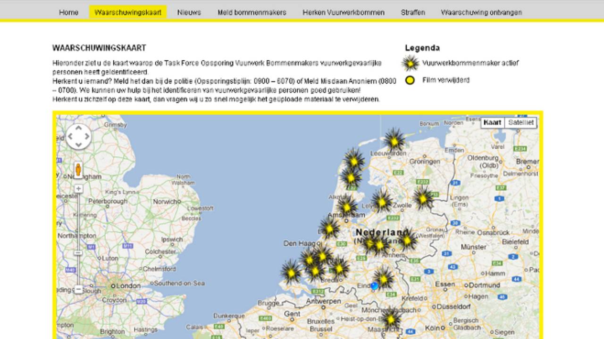Viewport: 604px width, 339px height.
Task: Click the London label on the map
Action: tap(128, 286)
